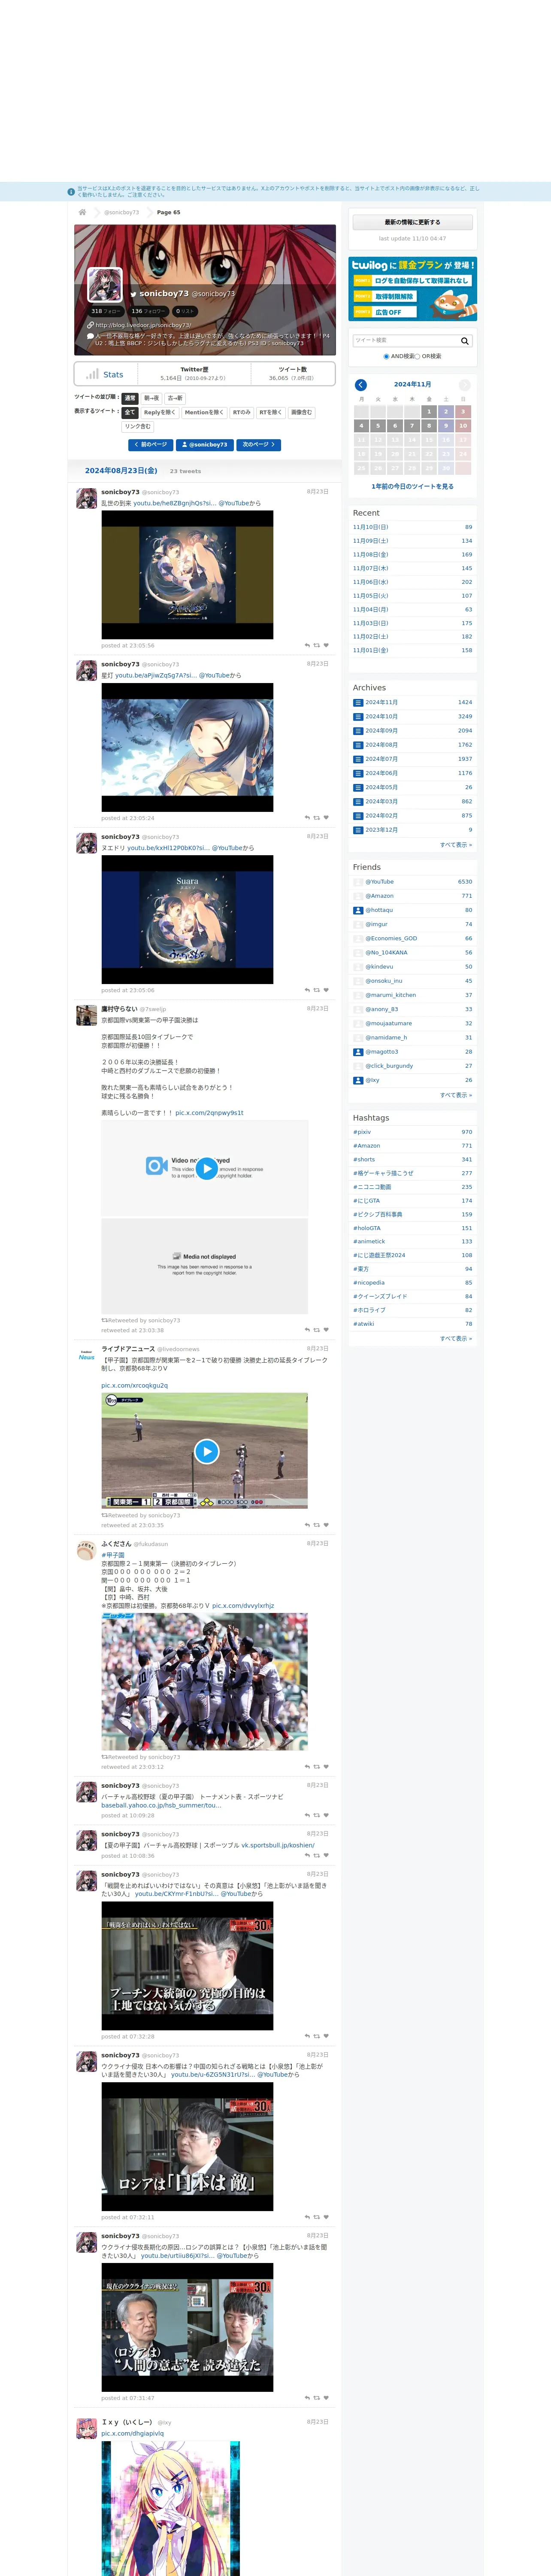Show 全て tweets filter
This screenshot has width=551, height=2576.
pos(130,412)
